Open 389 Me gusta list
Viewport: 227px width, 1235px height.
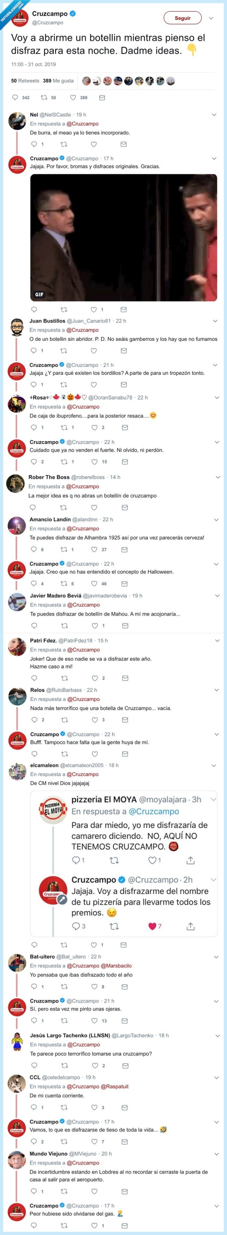pyautogui.click(x=58, y=80)
